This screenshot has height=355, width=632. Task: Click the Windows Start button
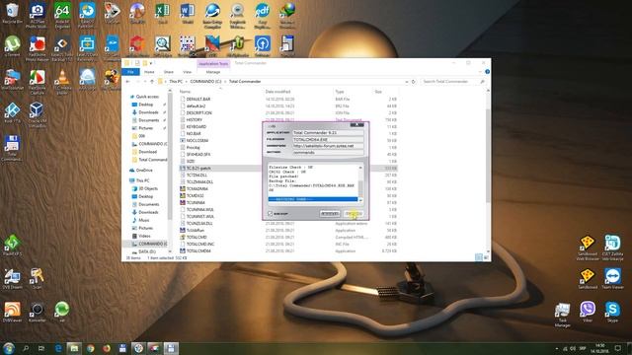tap(9, 348)
